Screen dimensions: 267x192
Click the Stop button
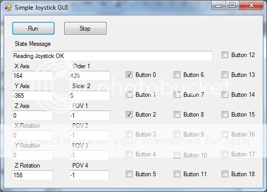coord(85,28)
